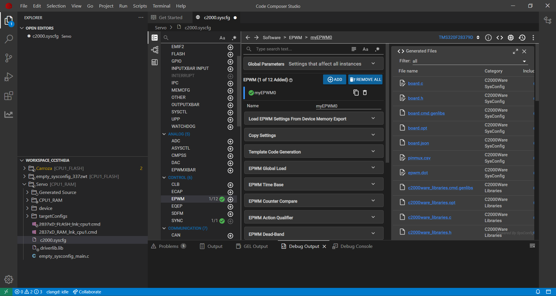Switch to the Problems tab
The image size is (556, 296).
169,246
